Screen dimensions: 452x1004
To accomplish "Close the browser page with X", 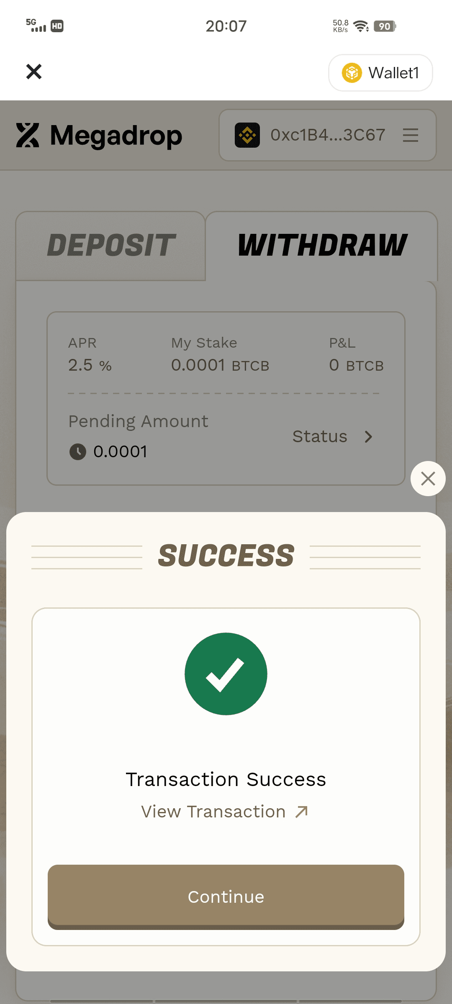I will (x=34, y=72).
